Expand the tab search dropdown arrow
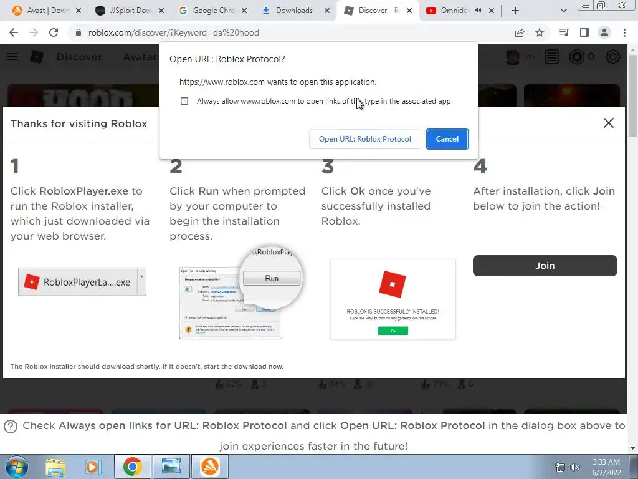This screenshot has width=638, height=479. coord(563,11)
